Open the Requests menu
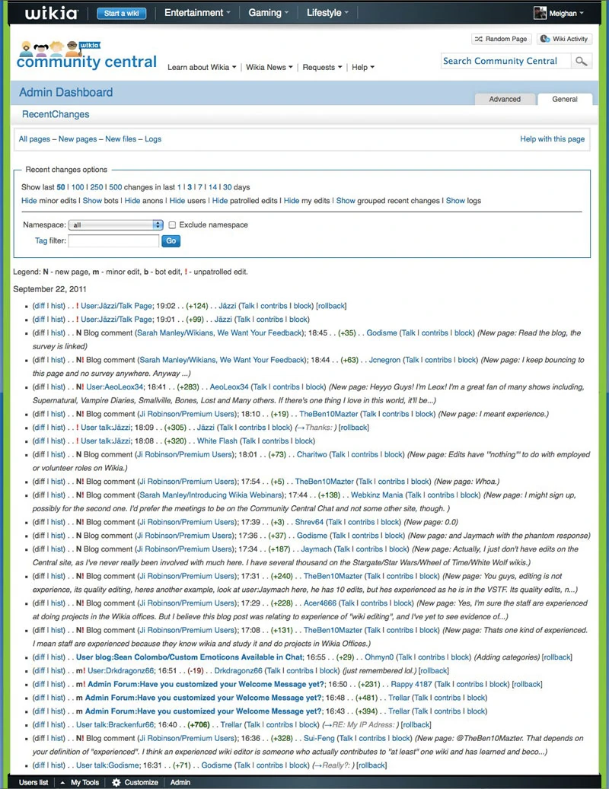609x789 pixels. pyautogui.click(x=322, y=67)
